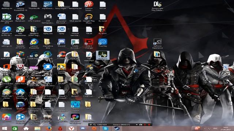Open Yandex Browser in the taskbar
234x131 pixels.
71,128
